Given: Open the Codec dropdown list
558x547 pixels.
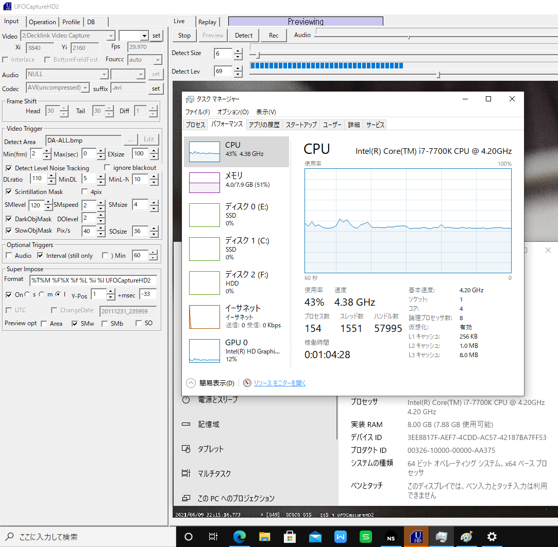Looking at the screenshot, I should tap(86, 88).
